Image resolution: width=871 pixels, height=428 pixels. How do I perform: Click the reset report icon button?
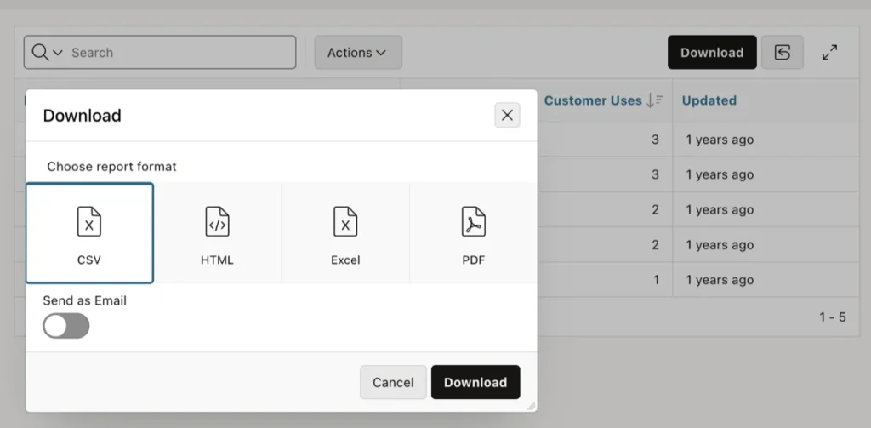click(783, 52)
